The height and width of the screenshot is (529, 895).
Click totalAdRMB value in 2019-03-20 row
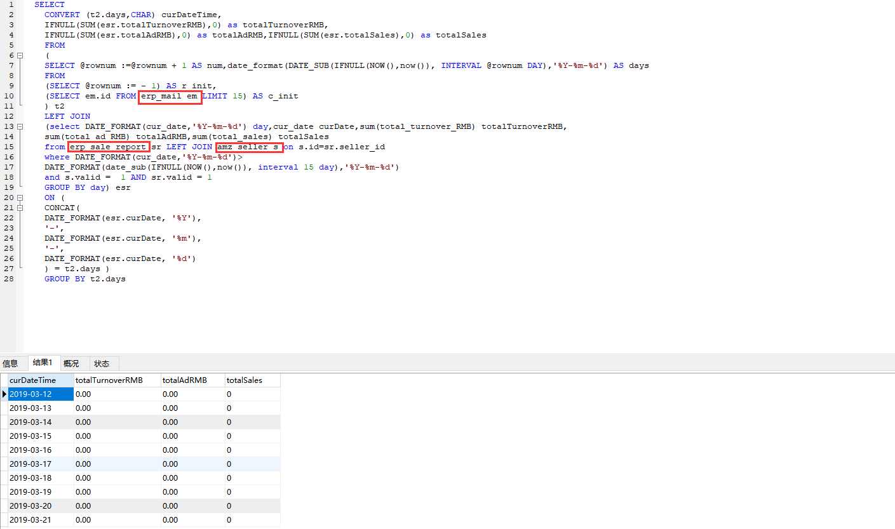click(193, 506)
